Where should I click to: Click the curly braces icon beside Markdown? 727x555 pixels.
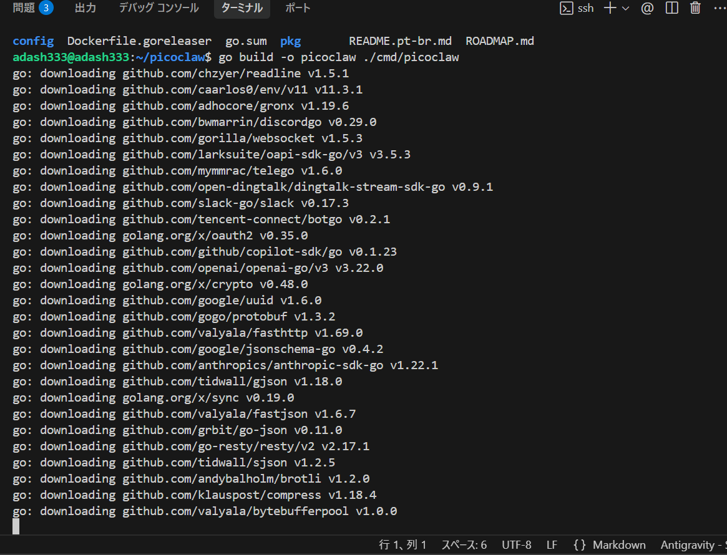tap(580, 545)
